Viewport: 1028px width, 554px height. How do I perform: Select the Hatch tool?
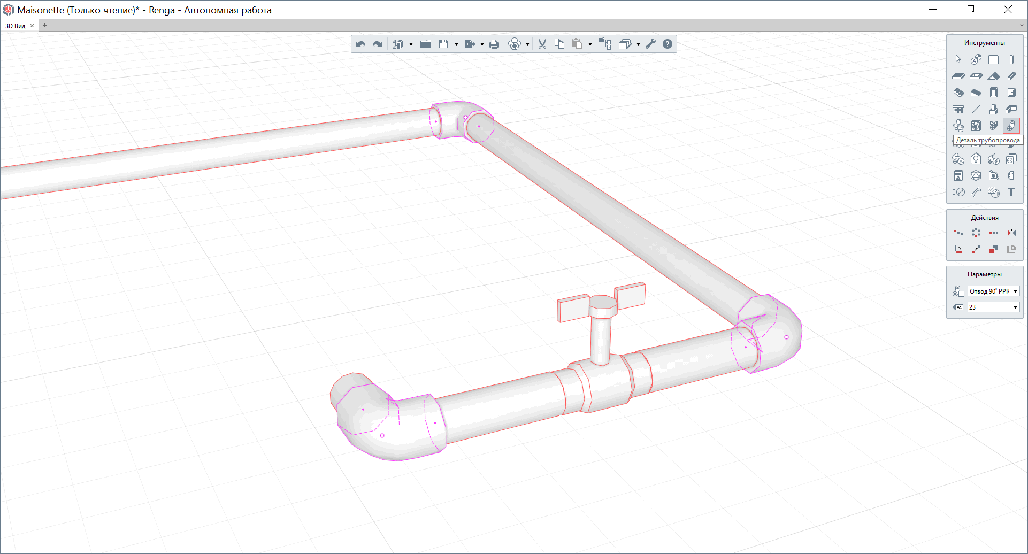[x=994, y=192]
